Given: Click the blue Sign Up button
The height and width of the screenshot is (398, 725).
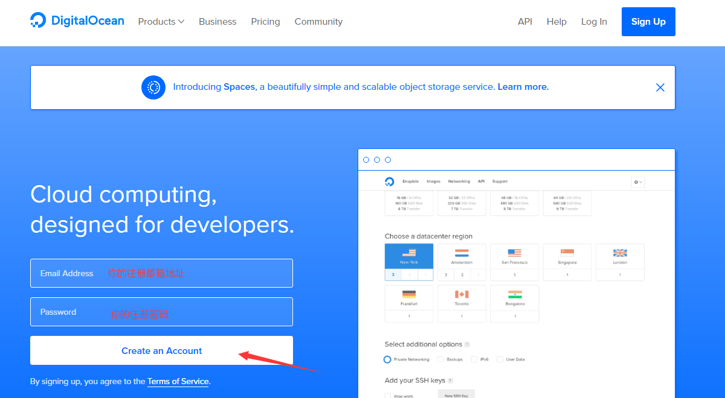Looking at the screenshot, I should click(x=648, y=22).
